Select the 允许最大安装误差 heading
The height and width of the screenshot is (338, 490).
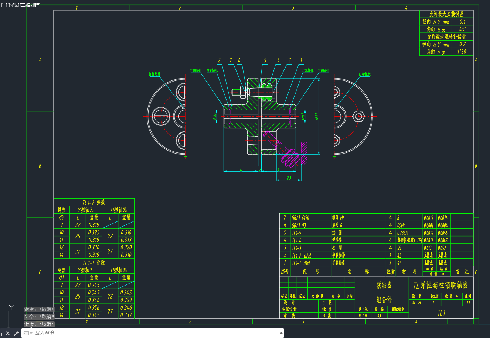click(446, 14)
